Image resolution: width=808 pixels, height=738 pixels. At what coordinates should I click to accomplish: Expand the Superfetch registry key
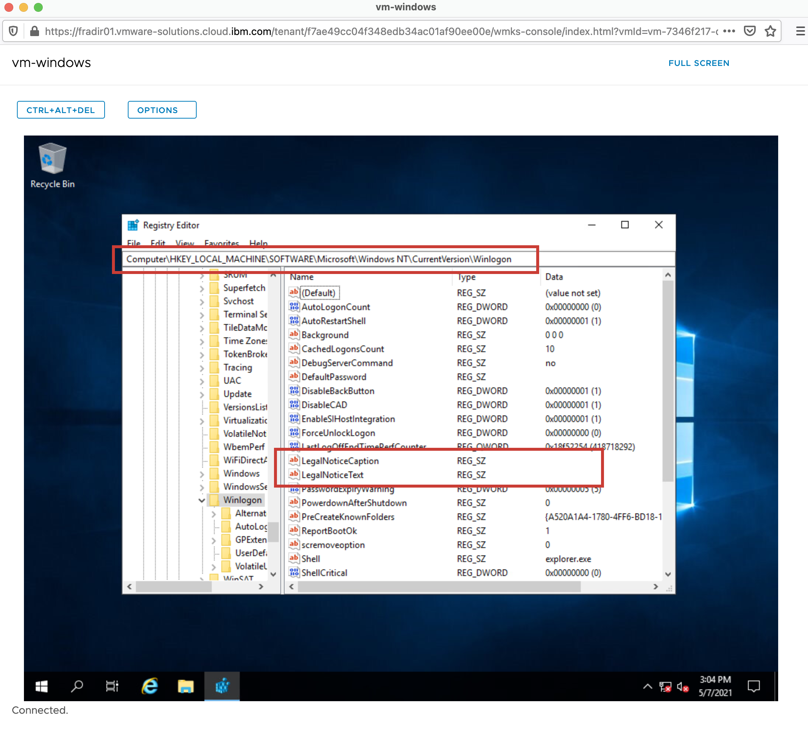(x=201, y=288)
